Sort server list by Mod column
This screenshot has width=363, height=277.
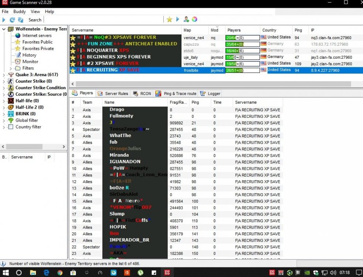pyautogui.click(x=217, y=30)
